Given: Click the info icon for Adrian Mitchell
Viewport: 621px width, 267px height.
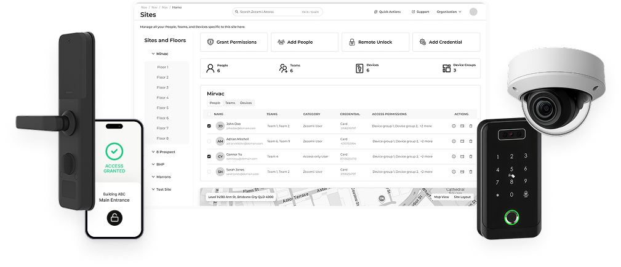Looking at the screenshot, I should tap(454, 141).
